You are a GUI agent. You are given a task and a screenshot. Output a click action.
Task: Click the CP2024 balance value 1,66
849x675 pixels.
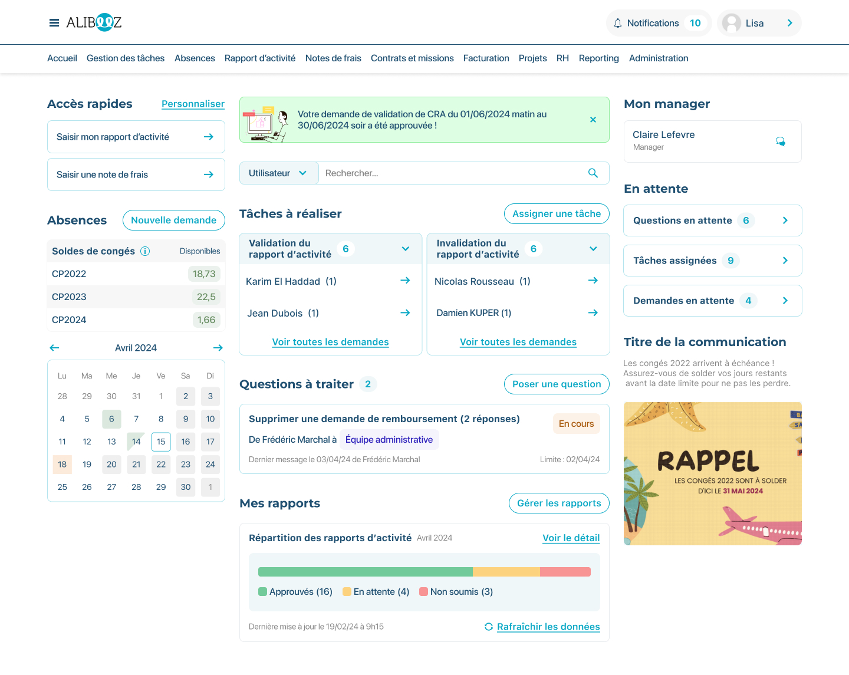pos(206,320)
